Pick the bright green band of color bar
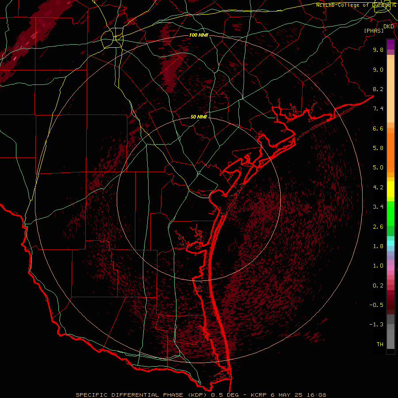398x398 pixels. click(x=390, y=213)
